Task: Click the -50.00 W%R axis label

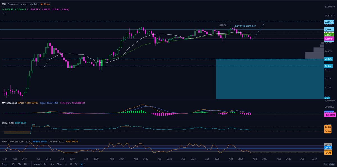Action: click(329, 148)
